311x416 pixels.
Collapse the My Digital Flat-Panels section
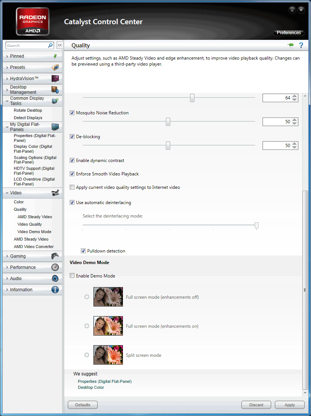(7, 127)
